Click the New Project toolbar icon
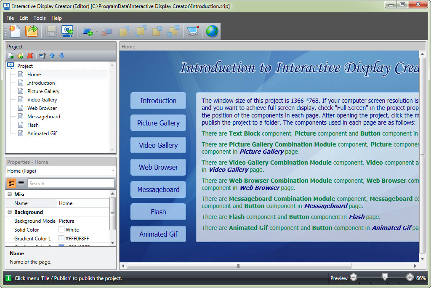Viewport: 431px width, 288px height. 15,31
